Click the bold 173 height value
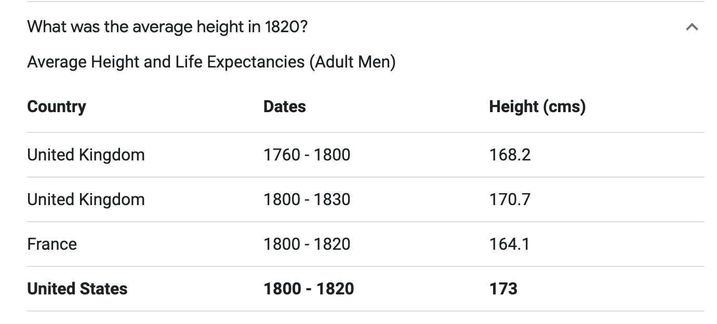The height and width of the screenshot is (324, 717). [x=503, y=289]
